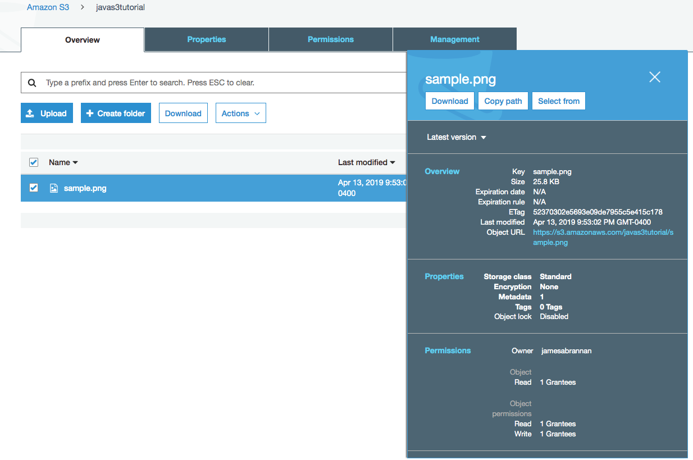Close the sample.png details panel
Viewport: 693px width, 460px height.
[654, 78]
